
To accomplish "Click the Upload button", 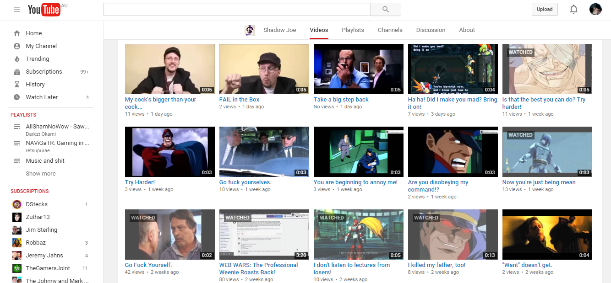I will tap(545, 9).
